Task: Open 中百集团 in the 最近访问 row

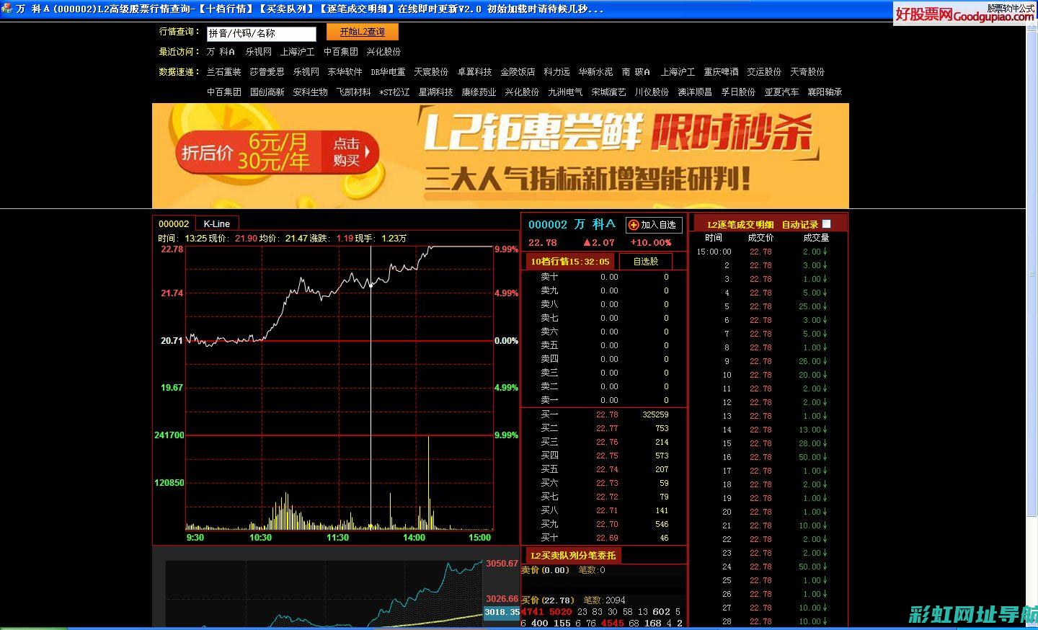Action: click(340, 52)
